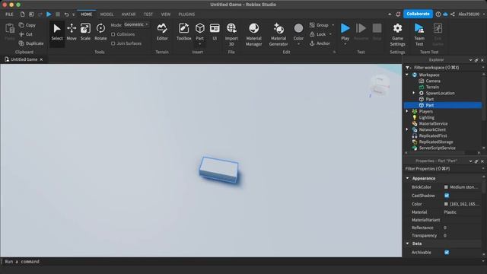Select Lighting in Explorer
The width and height of the screenshot is (487, 274).
[426, 117]
